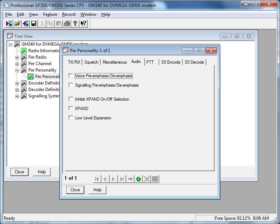The image size is (280, 224).
Task: Tick Inhibit XPAND On/Off Selection
Action: [x=71, y=99]
